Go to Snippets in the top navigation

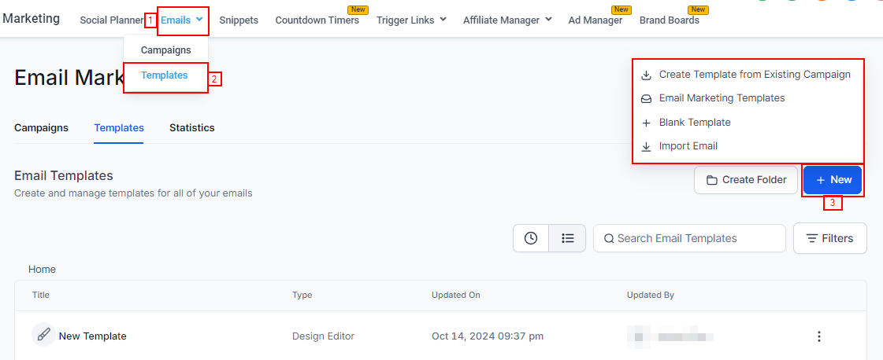coord(239,20)
